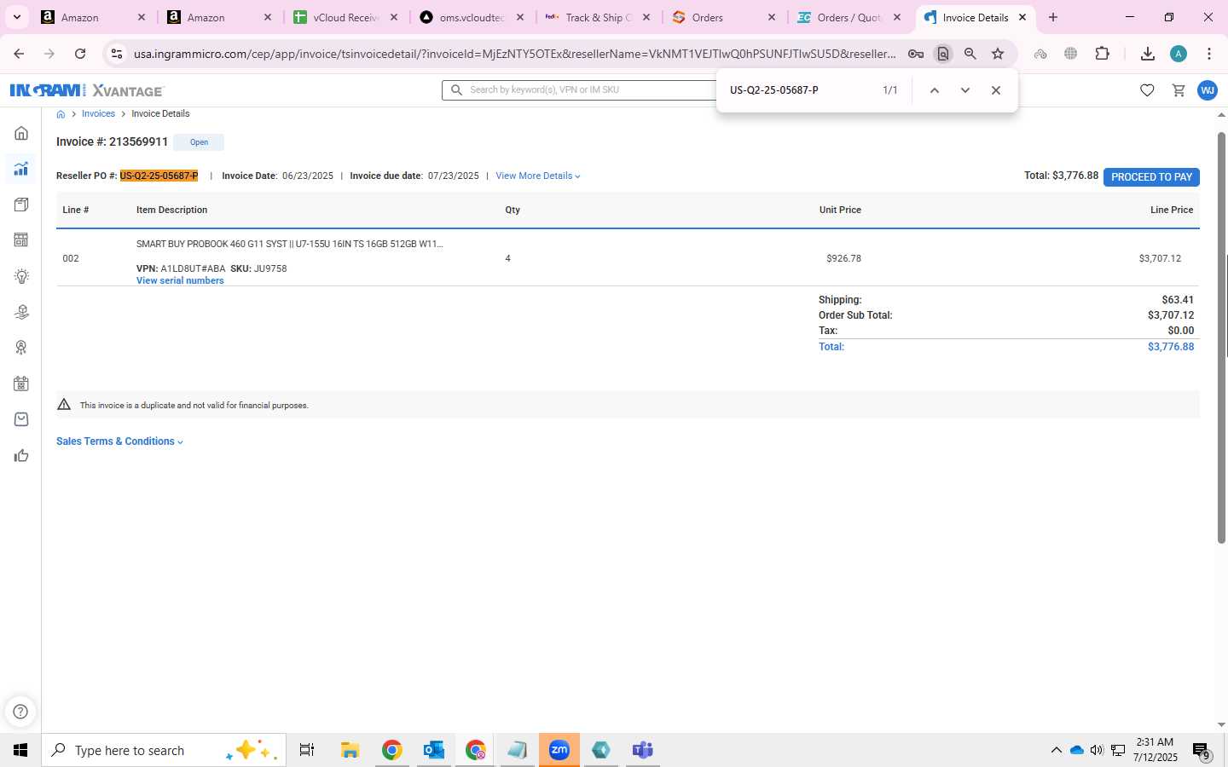
Task: Open Chrome extensions puzzle icon
Action: [1102, 54]
